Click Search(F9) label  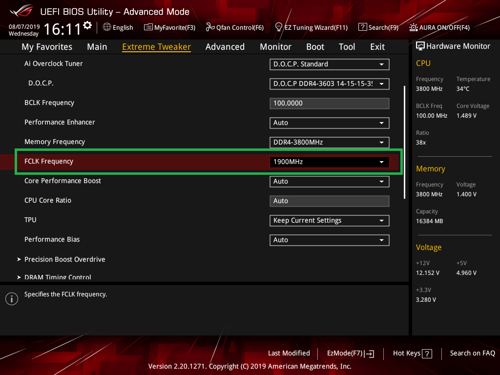tap(383, 27)
